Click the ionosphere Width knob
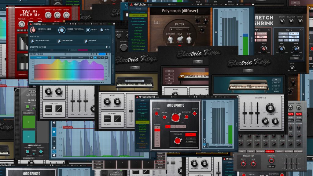313x176 pixels. 165,117
